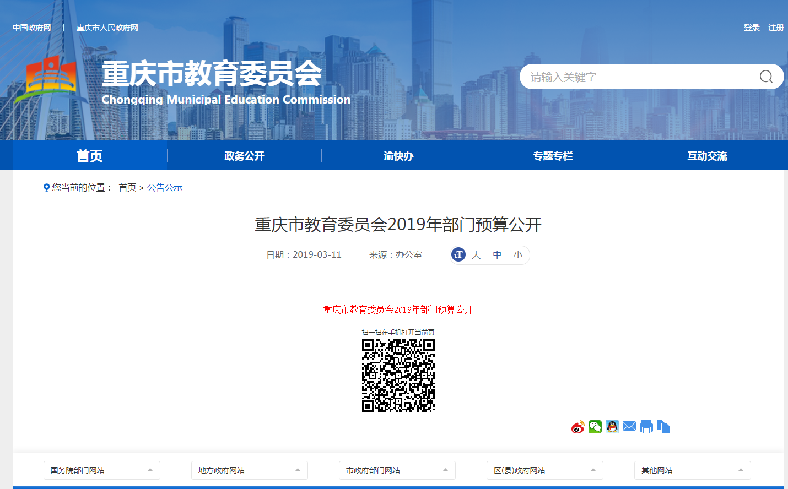The width and height of the screenshot is (788, 489).
Task: Open the 首页 navigation tab
Action: 90,156
